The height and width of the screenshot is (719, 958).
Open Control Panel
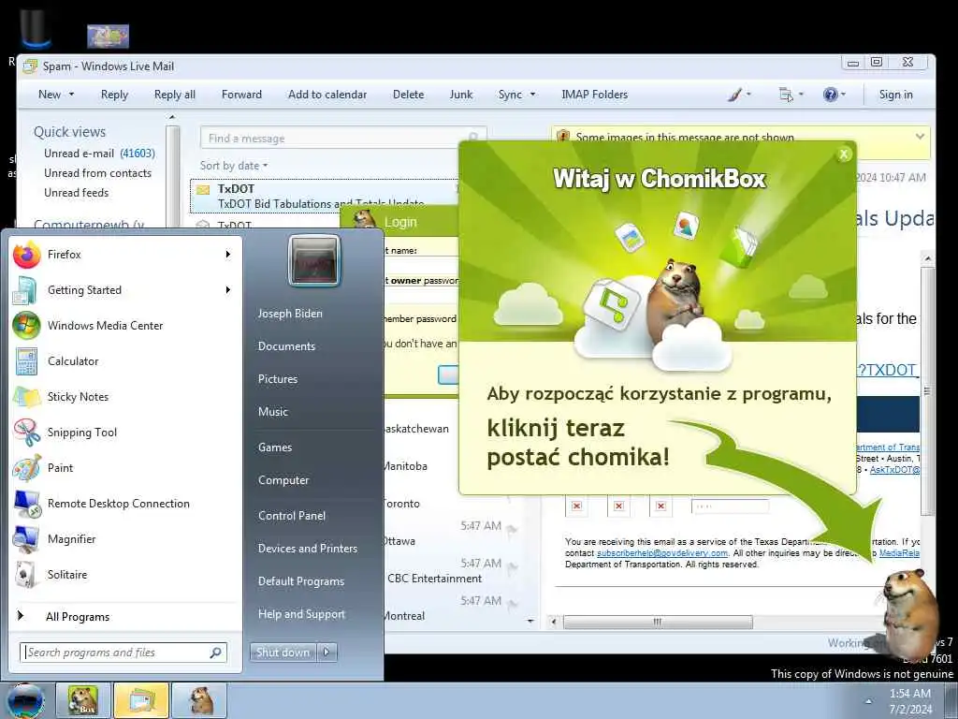[x=292, y=516]
